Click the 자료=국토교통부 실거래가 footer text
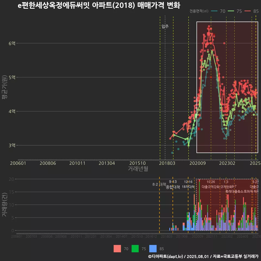This screenshot has width=261, height=261. (x=235, y=256)
